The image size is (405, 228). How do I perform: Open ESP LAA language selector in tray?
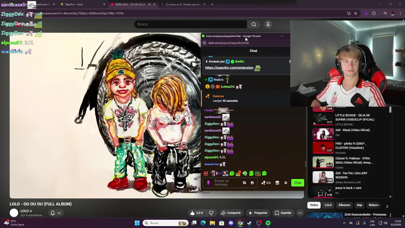[372, 223]
